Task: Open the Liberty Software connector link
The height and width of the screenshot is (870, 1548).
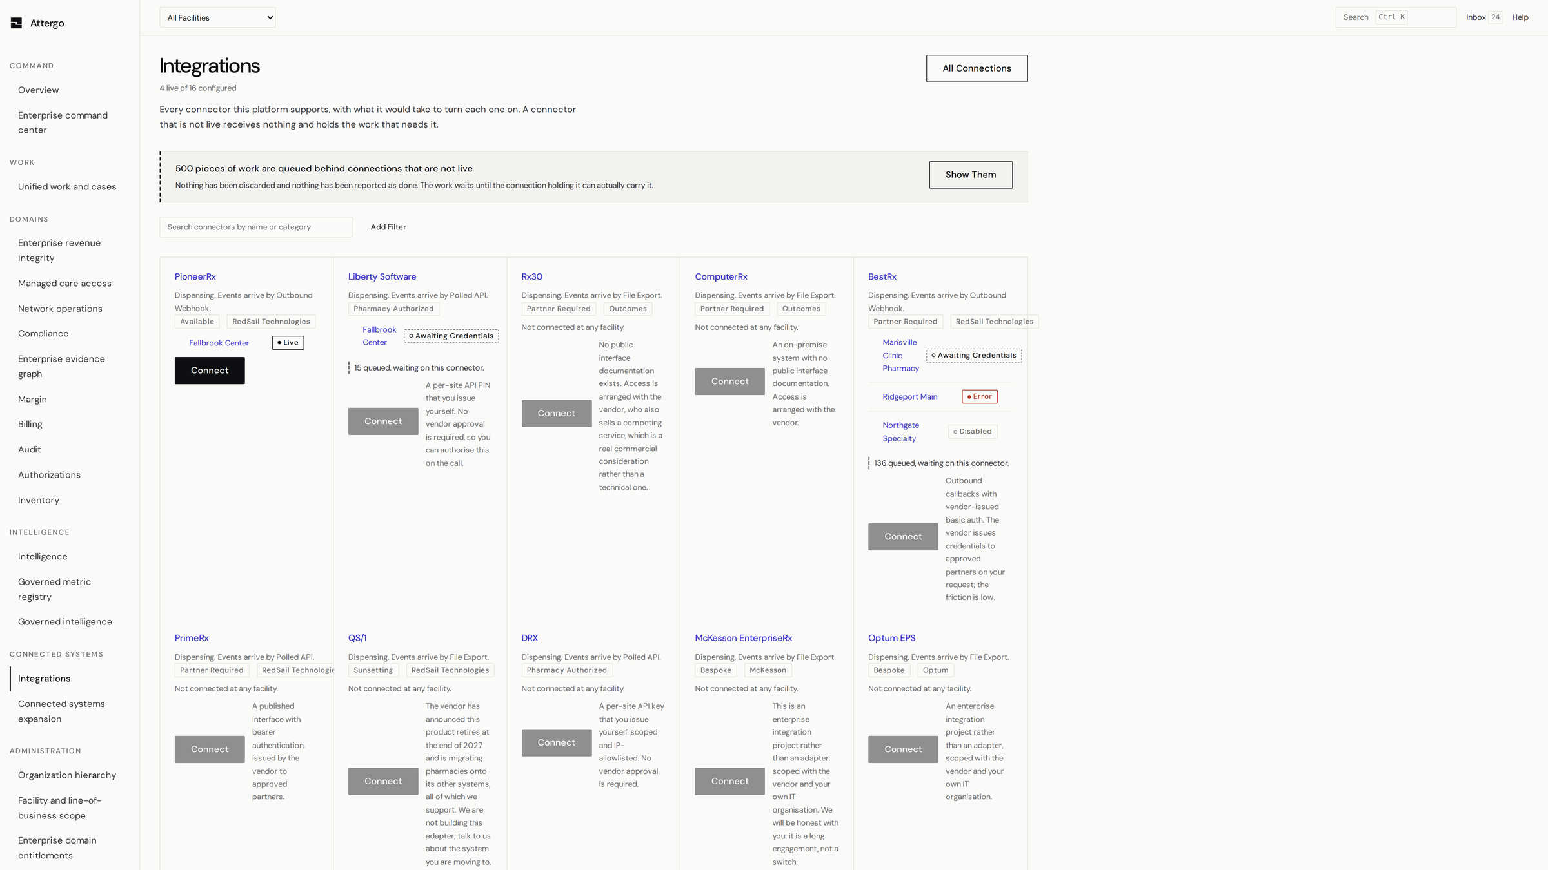Action: (x=382, y=277)
